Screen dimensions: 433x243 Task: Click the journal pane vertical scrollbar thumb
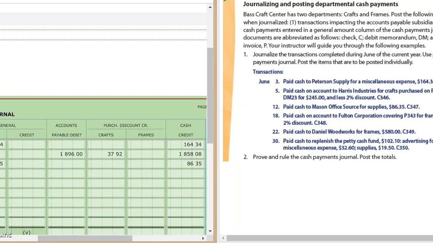click(x=210, y=95)
